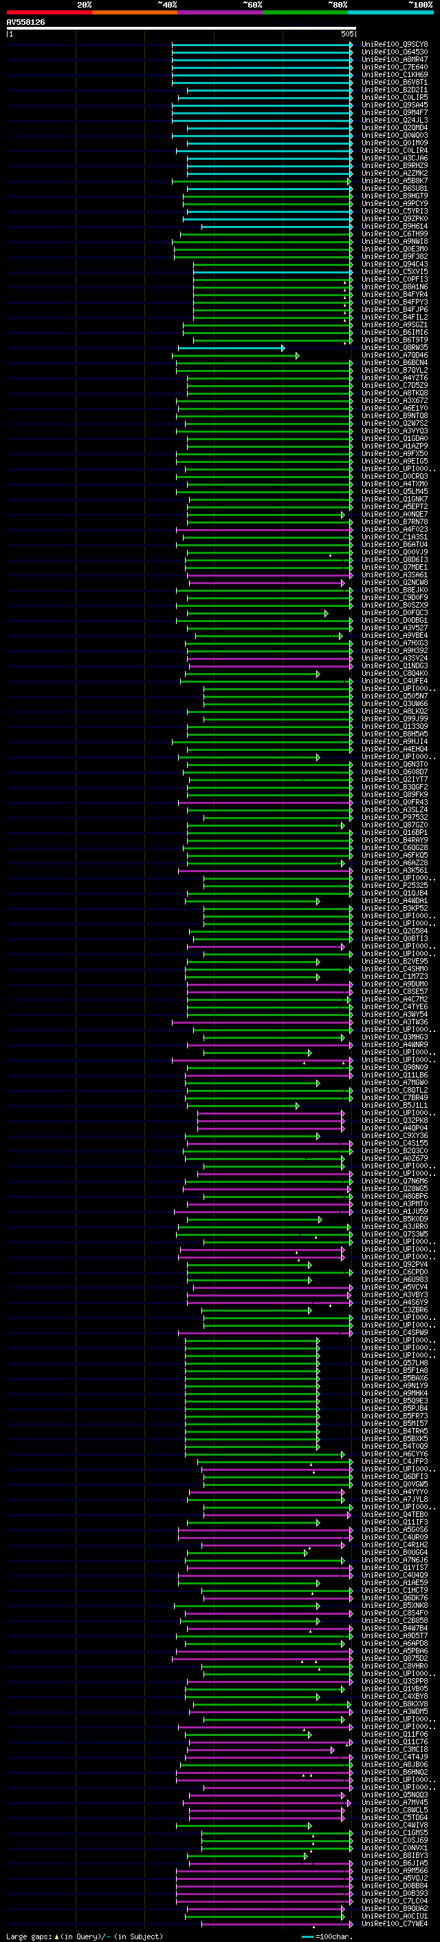Click the UniRef100_C6TH99 label

click(x=394, y=234)
